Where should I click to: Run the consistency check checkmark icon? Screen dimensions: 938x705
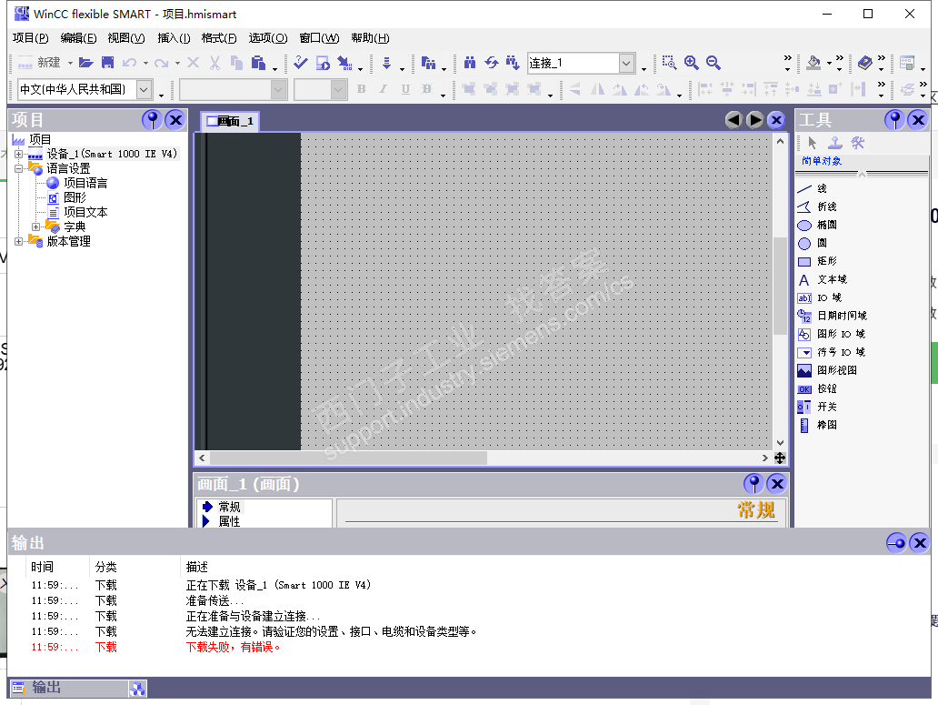pyautogui.click(x=301, y=63)
